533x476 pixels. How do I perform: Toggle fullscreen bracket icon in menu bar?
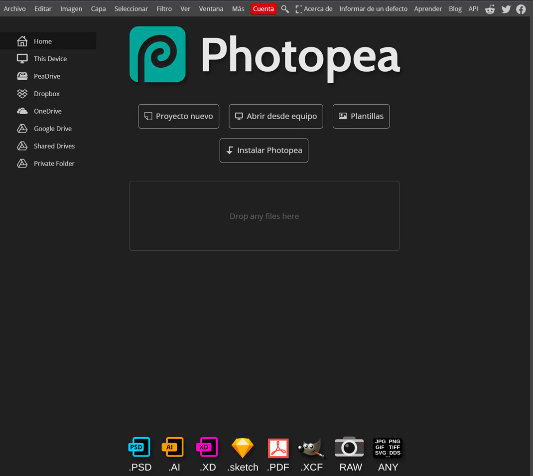click(298, 9)
